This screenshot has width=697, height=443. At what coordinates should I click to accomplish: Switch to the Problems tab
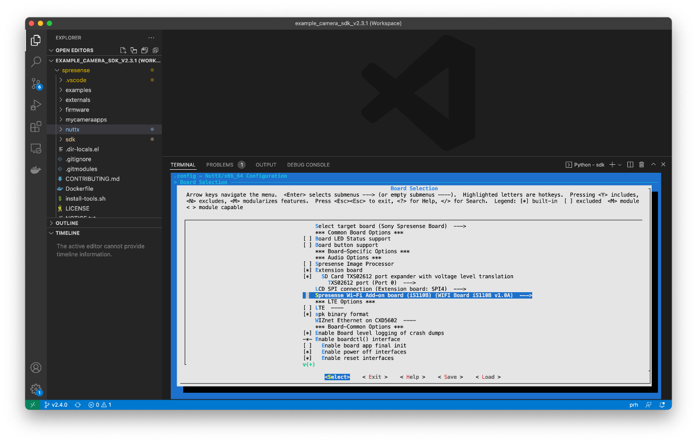[x=220, y=165]
